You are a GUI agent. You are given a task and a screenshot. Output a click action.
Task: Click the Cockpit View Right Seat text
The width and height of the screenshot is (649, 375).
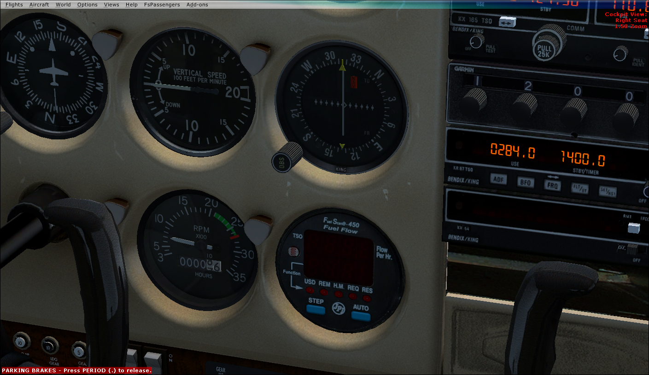click(626, 20)
